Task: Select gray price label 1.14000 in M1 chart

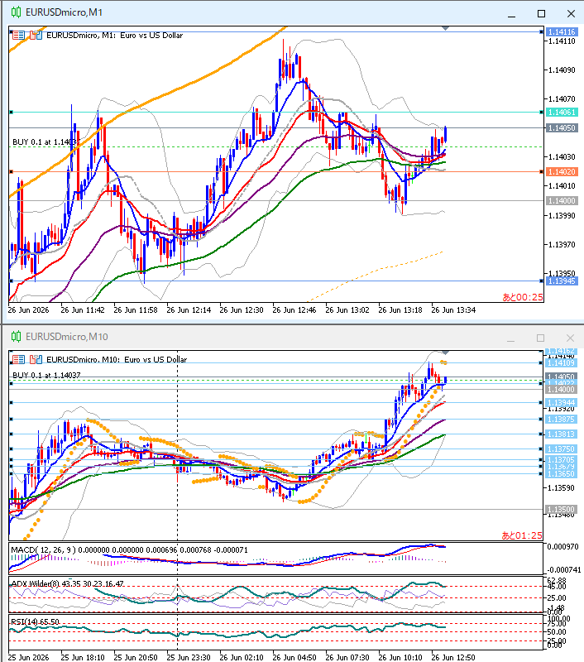Action: coord(562,200)
